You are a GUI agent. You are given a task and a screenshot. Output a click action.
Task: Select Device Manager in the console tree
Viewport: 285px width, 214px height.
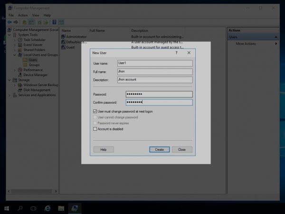click(x=35, y=75)
